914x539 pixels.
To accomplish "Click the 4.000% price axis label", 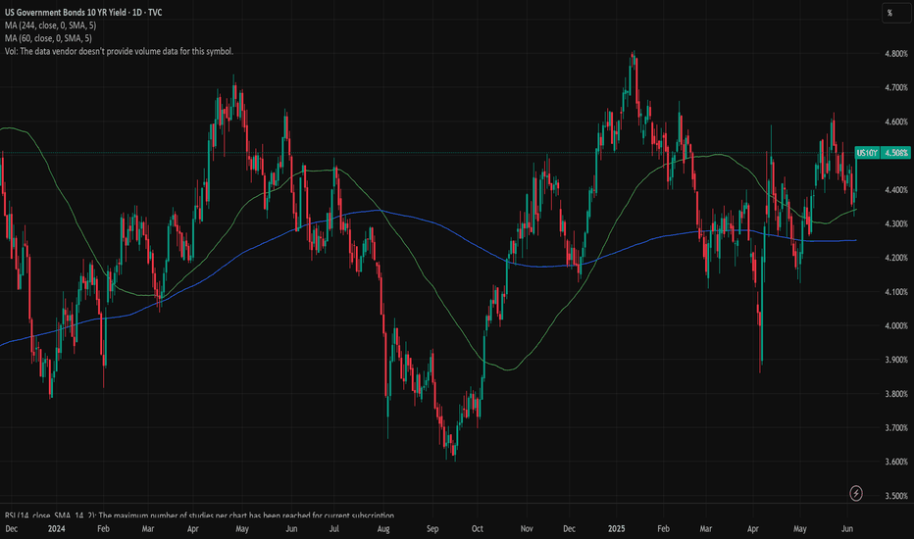I will tap(896, 325).
